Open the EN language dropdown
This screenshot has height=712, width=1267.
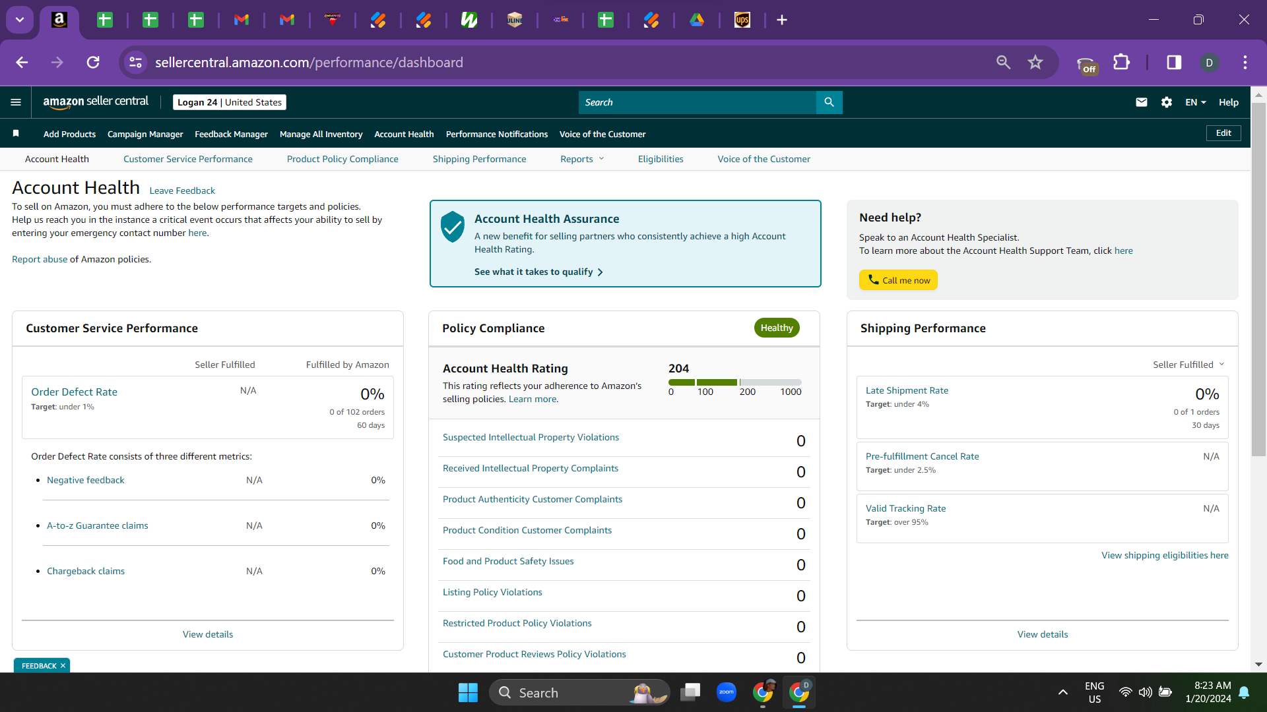pos(1195,102)
